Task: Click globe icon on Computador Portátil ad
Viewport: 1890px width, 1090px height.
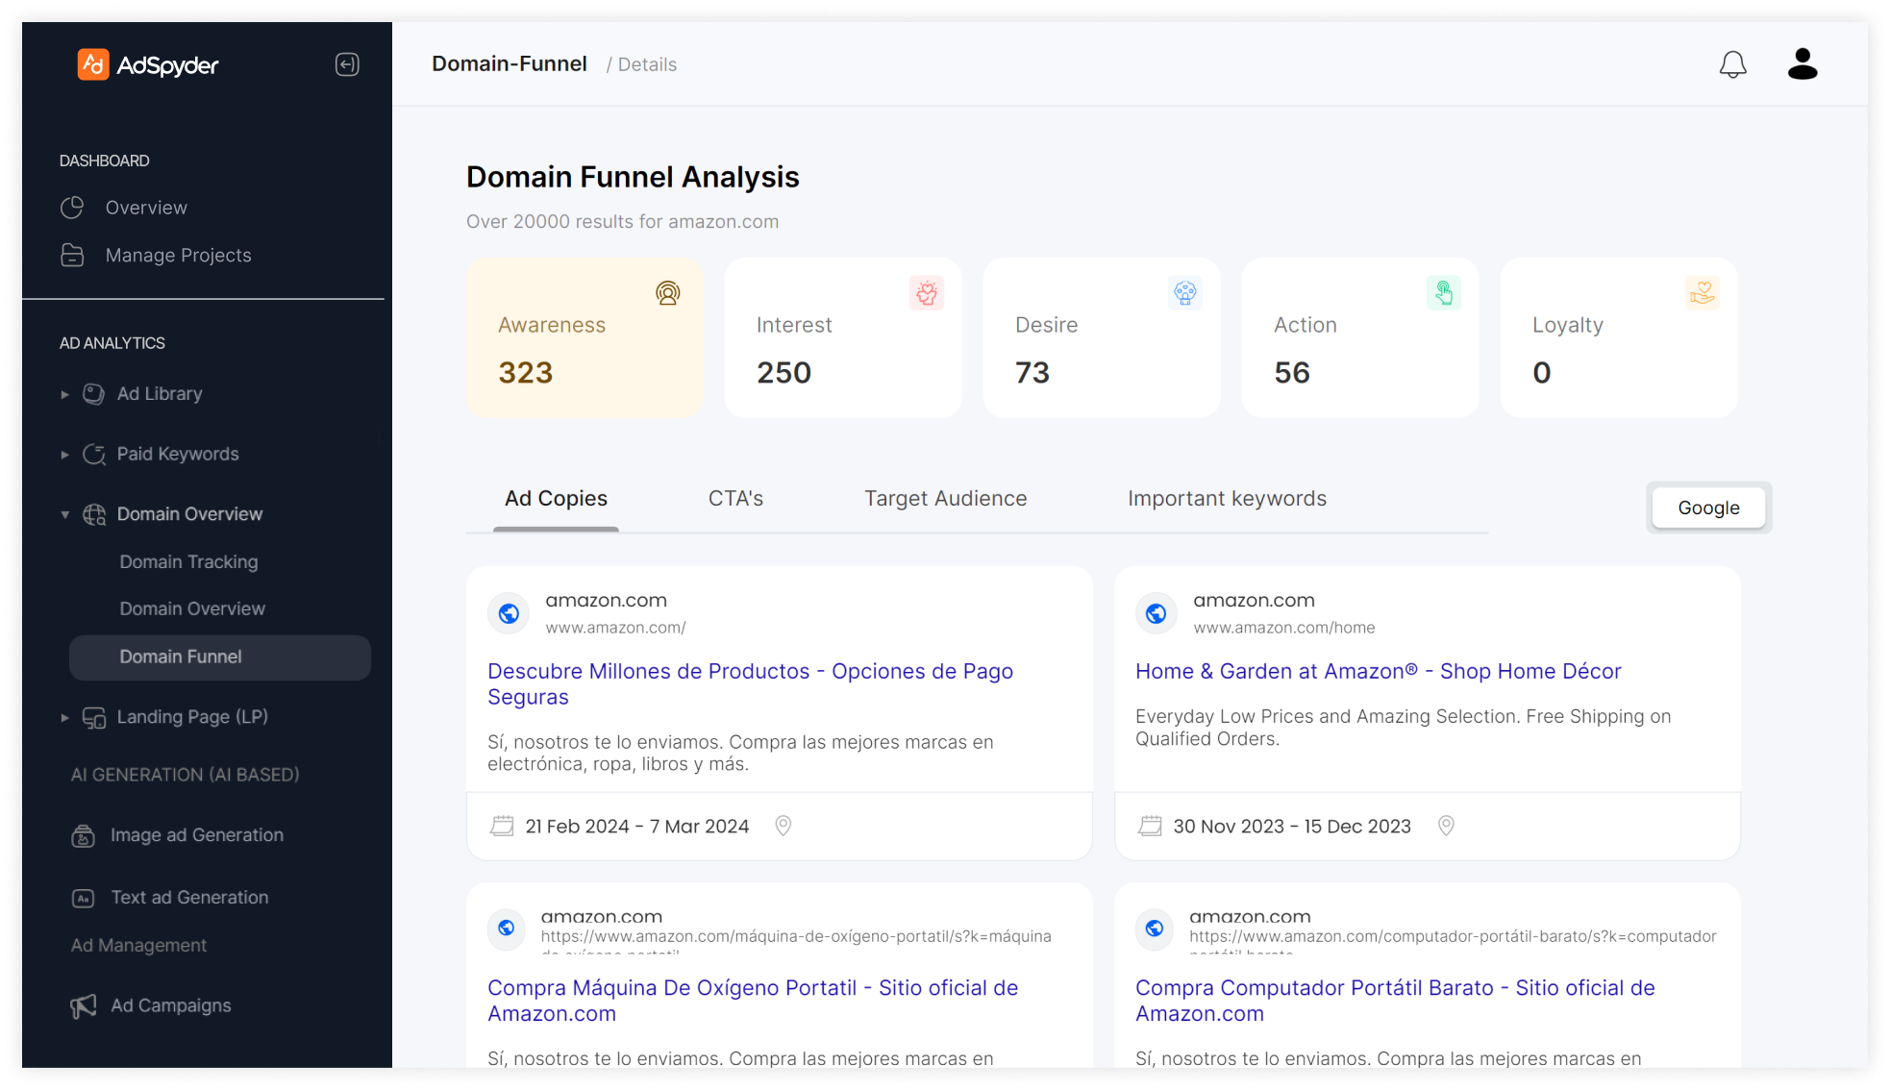Action: (x=1155, y=929)
